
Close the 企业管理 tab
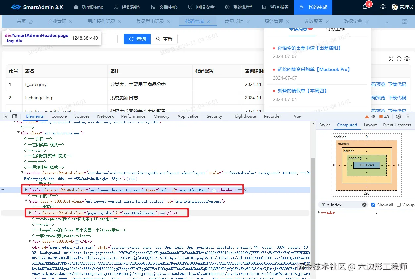[71, 21]
